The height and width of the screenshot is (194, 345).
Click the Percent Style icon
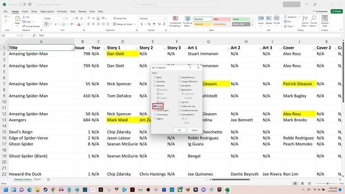(149, 24)
